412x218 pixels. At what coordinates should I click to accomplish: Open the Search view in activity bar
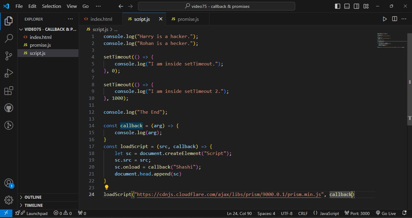[9, 38]
